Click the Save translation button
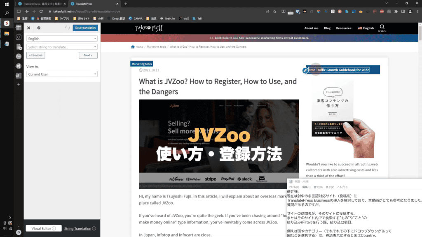The width and height of the screenshot is (422, 237). 85,28
